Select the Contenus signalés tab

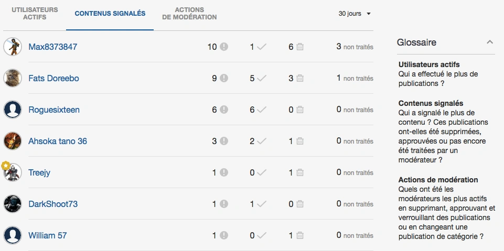point(110,14)
